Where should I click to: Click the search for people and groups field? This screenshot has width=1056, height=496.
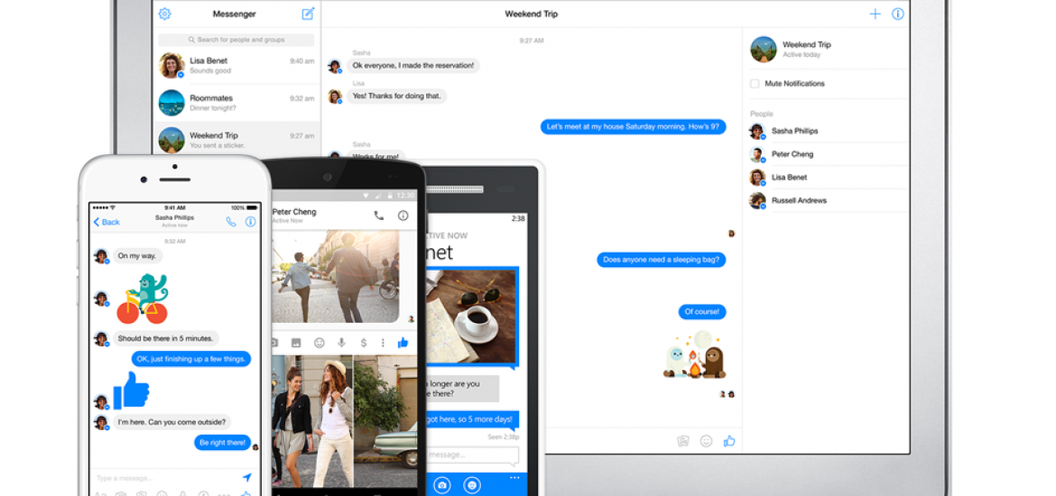[236, 40]
